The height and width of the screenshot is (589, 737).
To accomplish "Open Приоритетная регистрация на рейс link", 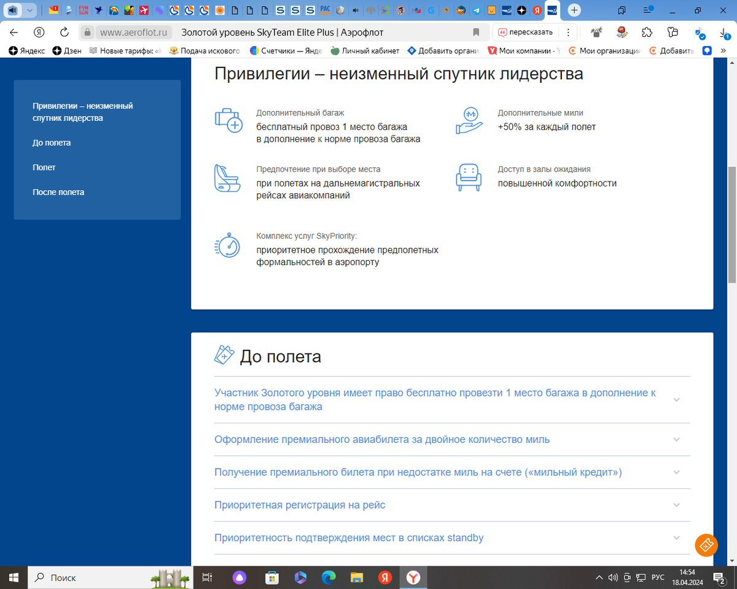I will click(x=300, y=505).
